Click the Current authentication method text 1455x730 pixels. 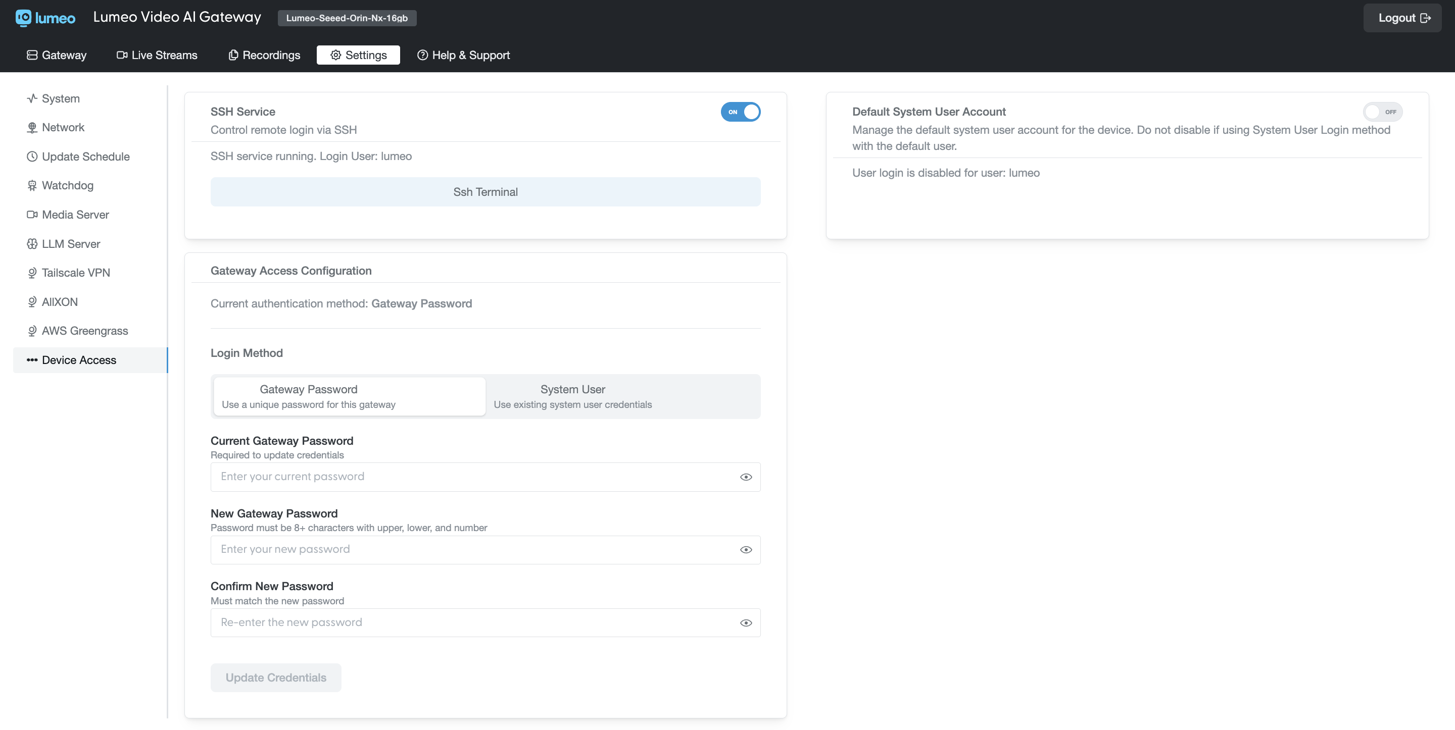point(341,304)
